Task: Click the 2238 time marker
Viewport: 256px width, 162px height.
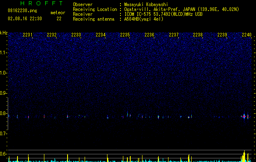Action: pyautogui.click(x=198, y=35)
